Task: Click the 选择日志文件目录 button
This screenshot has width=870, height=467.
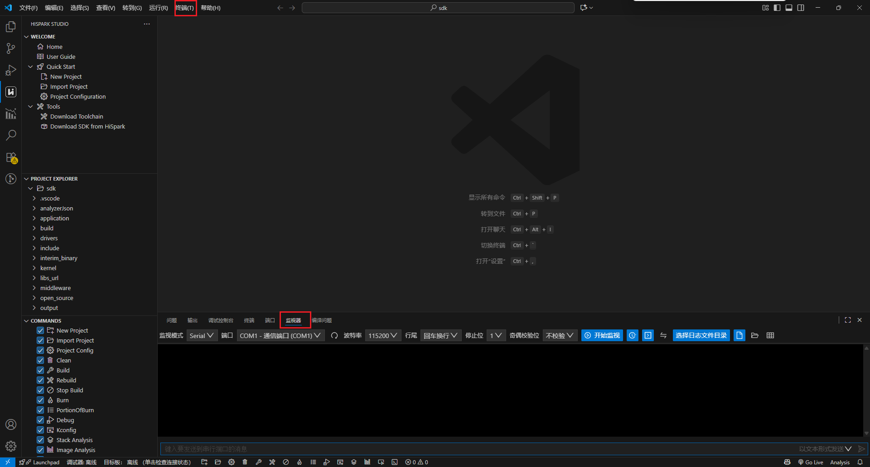Action: (701, 335)
